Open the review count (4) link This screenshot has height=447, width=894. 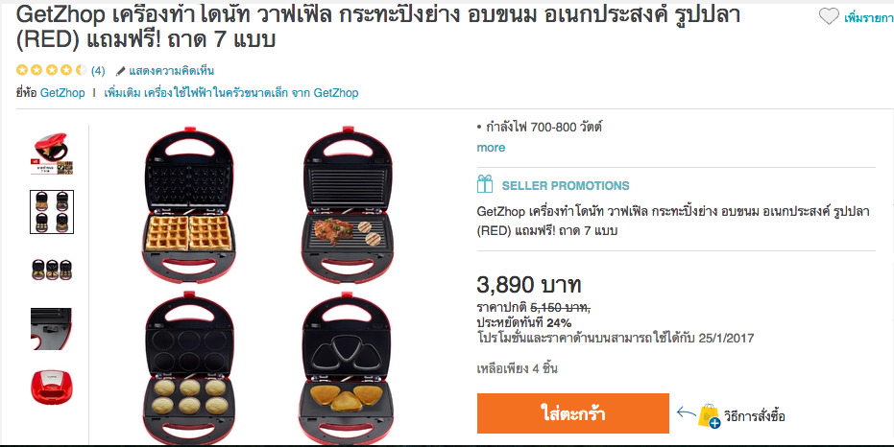98,71
